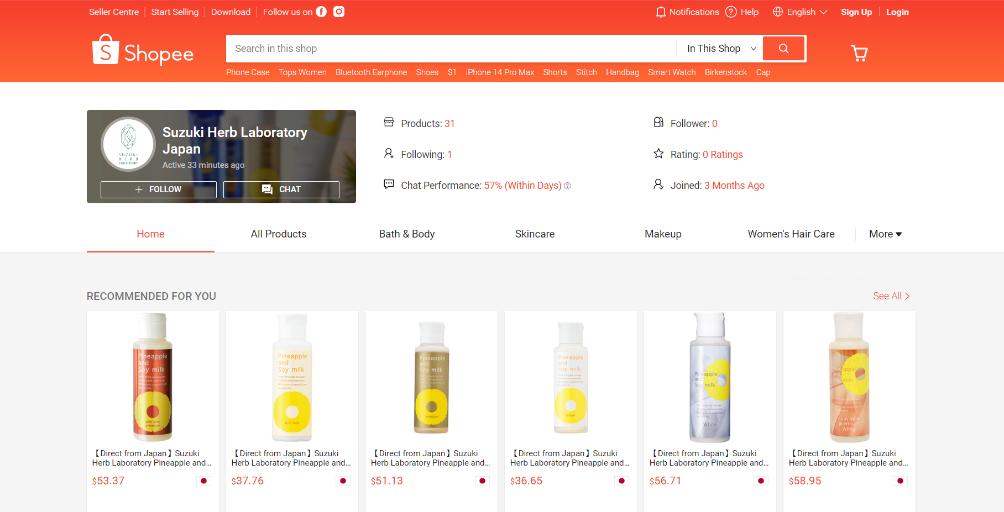
Task: Click the 0 Ratings value
Action: (723, 155)
